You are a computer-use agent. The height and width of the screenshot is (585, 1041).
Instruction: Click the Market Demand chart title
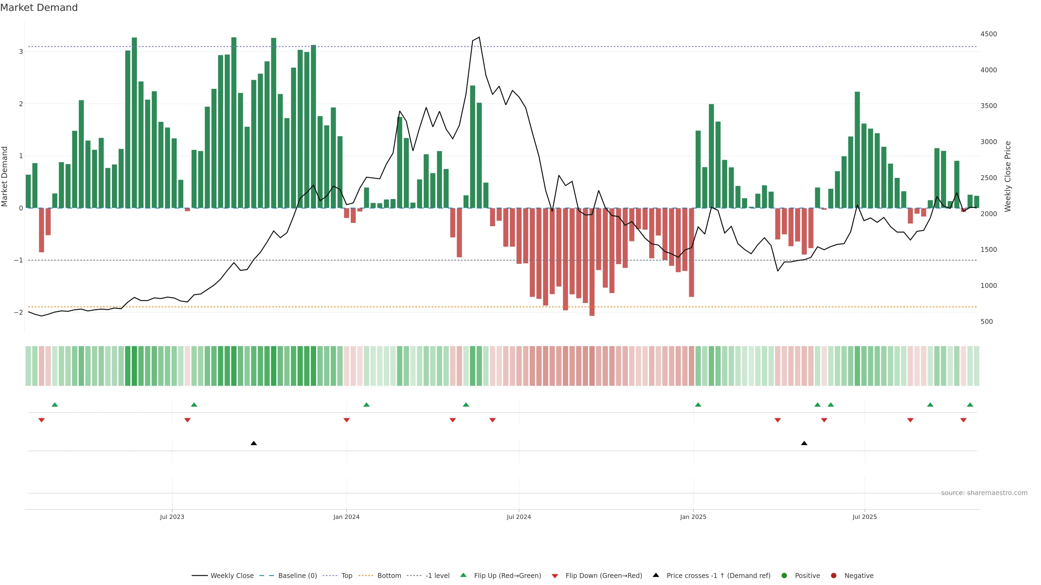pos(39,8)
